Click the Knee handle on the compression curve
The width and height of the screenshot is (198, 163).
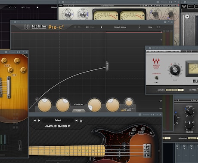tap(107, 66)
